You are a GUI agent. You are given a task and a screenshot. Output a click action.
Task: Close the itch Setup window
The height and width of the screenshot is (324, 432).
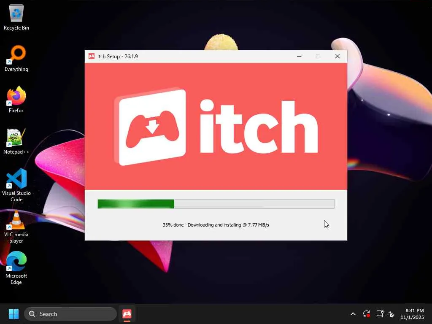click(337, 56)
